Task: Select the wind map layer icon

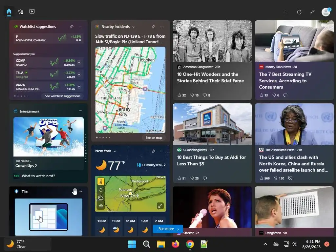Action: click(101, 206)
